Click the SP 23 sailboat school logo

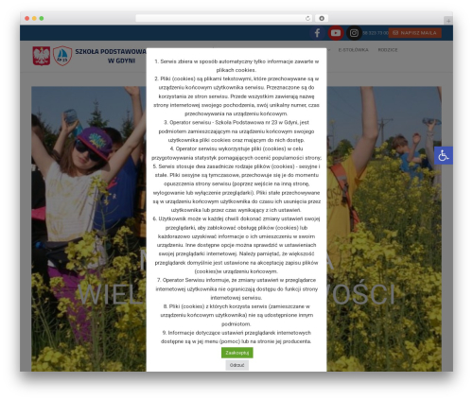click(62, 56)
